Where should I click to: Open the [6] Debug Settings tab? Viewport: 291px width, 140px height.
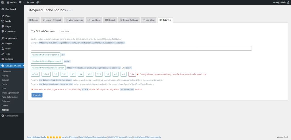pyautogui.click(x=129, y=20)
